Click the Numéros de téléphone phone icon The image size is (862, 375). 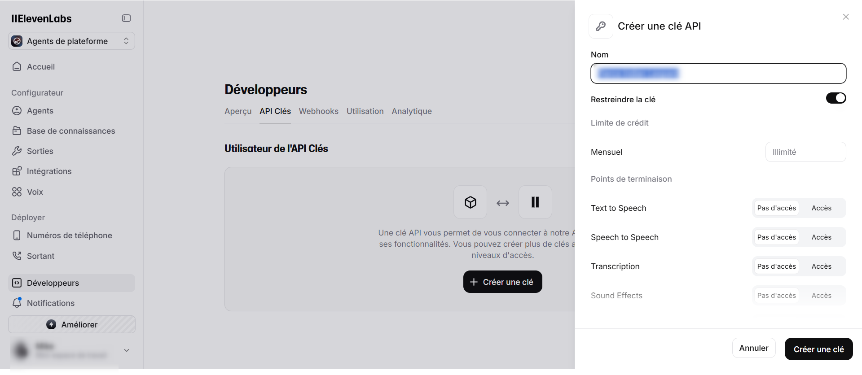pos(17,235)
